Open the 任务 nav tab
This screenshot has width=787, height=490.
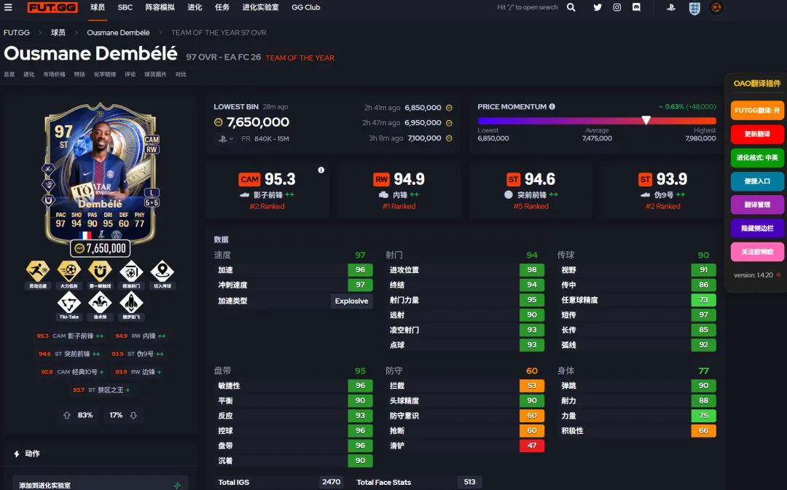coord(222,7)
